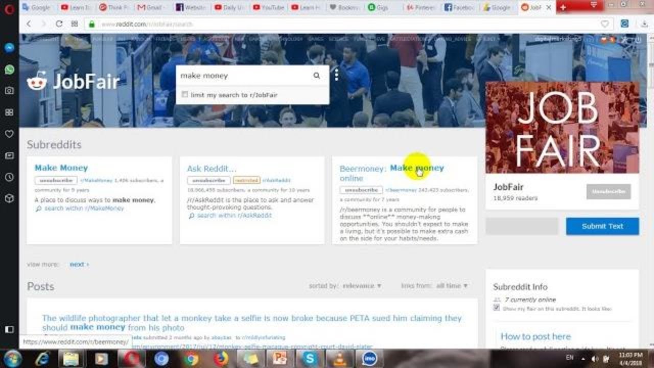Open sorted by relevance dropdown
This screenshot has width=654, height=368.
[362, 286]
